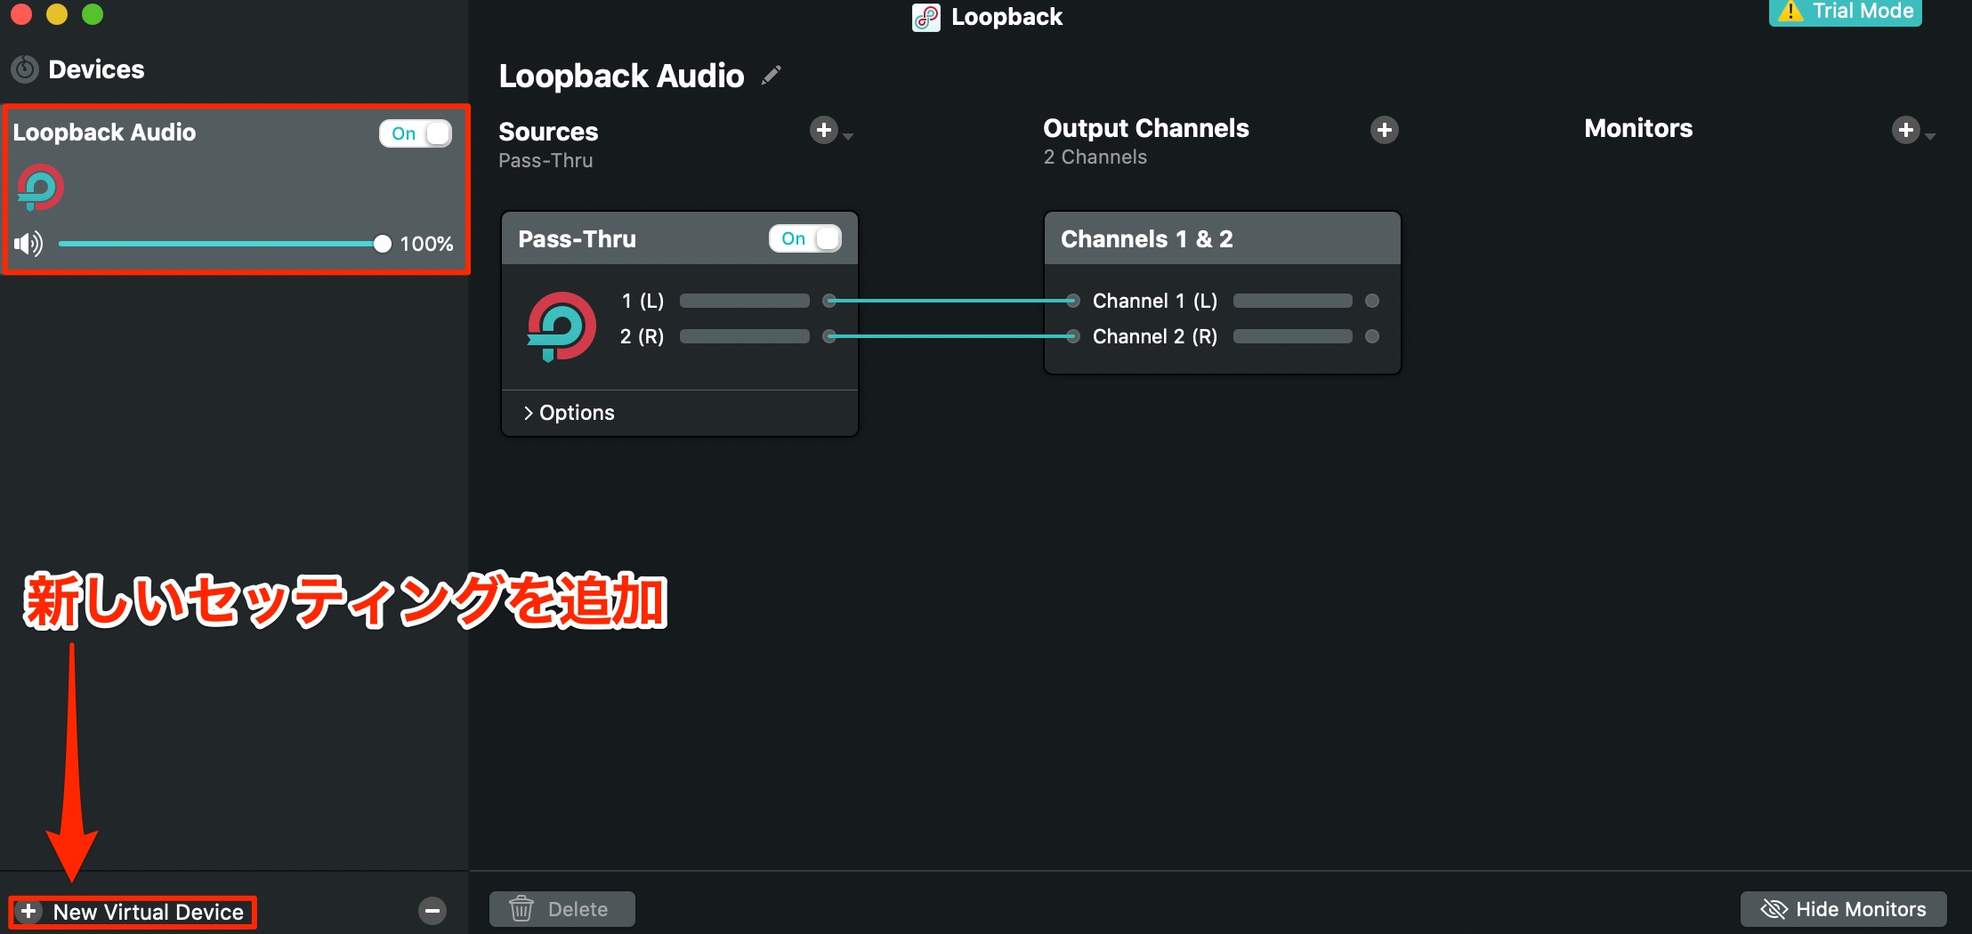
Task: Click the "Channel 2 (R)" label
Action: coord(1155,336)
